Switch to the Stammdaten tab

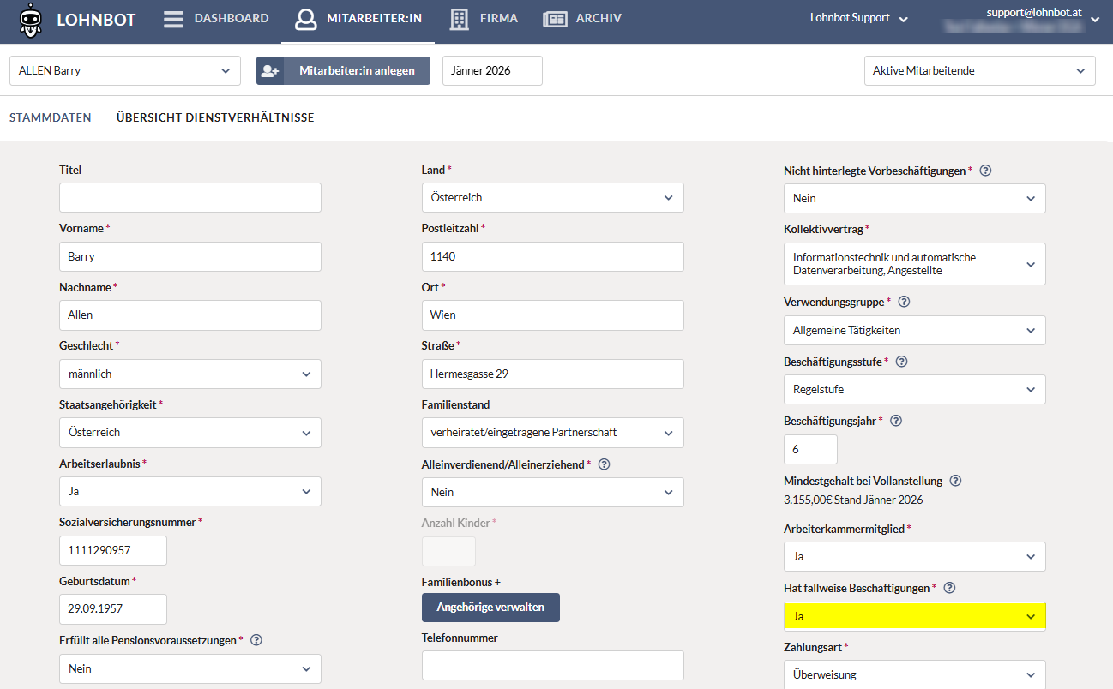[x=51, y=118]
